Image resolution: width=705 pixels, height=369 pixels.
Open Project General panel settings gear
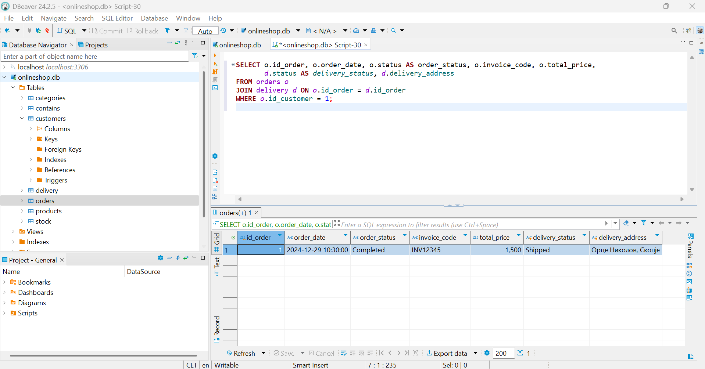click(160, 258)
